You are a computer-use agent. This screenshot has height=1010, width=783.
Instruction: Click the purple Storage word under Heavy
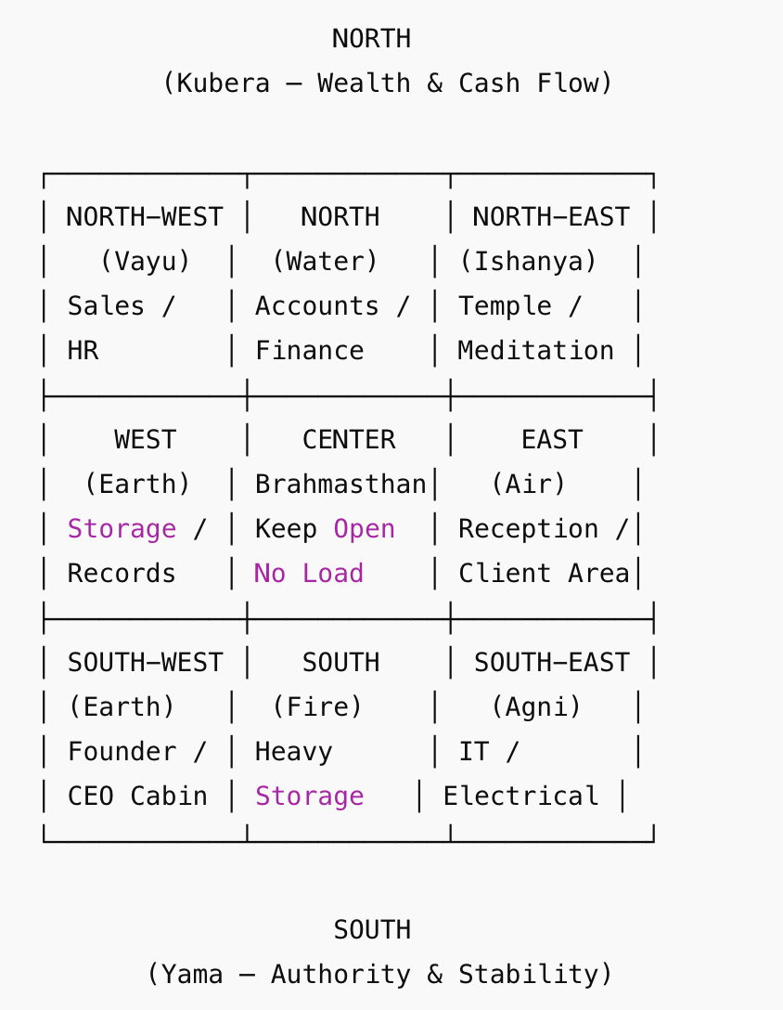coord(309,796)
